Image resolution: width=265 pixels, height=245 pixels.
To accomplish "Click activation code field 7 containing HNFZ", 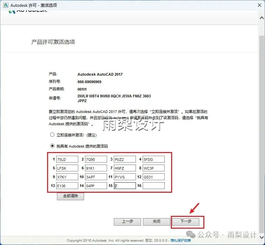I will 125,168.
